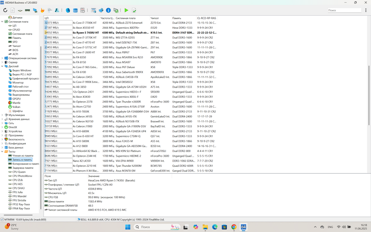The height and width of the screenshot is (232, 371).
Task: Sort by the ЦП column header
Action: click(x=72, y=18)
